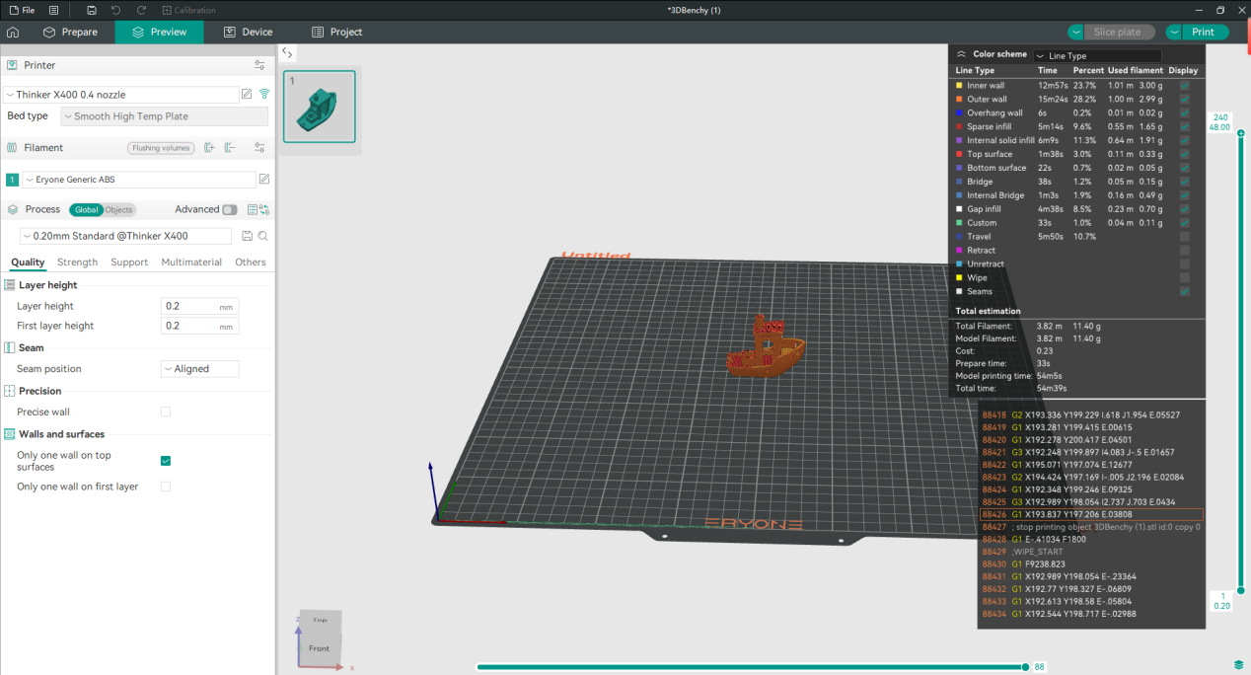
Task: Open the Multimaterial settings tab
Action: (x=191, y=262)
